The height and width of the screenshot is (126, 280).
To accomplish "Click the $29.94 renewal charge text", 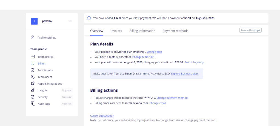I will pos(179,62).
